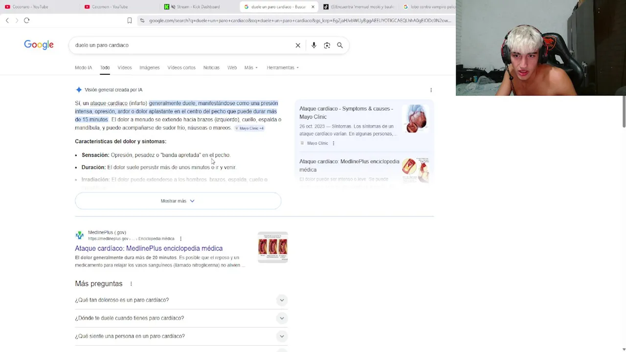Click the magnifying glass search button
The image size is (626, 352).
tap(340, 45)
